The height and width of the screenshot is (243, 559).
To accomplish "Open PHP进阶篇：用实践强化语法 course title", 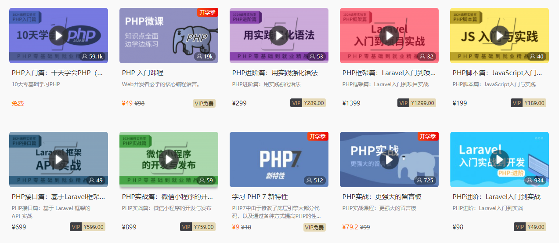I will pyautogui.click(x=275, y=73).
